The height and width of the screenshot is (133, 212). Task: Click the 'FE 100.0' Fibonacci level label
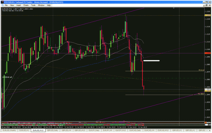click(201, 94)
